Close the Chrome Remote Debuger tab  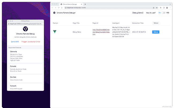(81, 4)
